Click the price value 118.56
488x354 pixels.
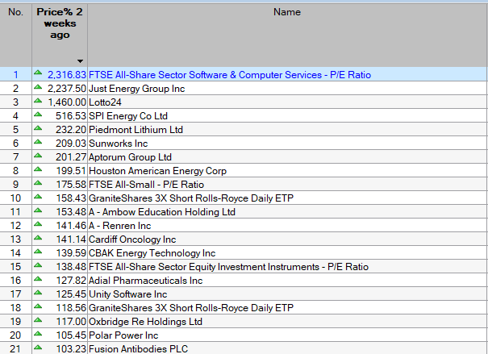coord(71,307)
